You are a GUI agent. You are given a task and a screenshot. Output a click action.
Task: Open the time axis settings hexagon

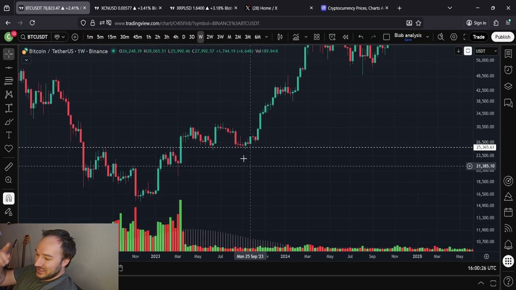[x=487, y=257]
